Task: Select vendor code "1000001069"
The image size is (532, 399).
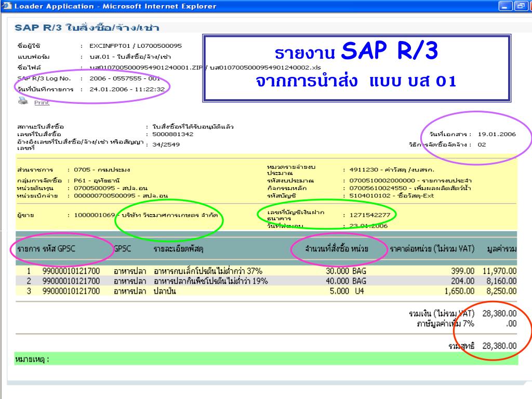Action: tap(95, 215)
